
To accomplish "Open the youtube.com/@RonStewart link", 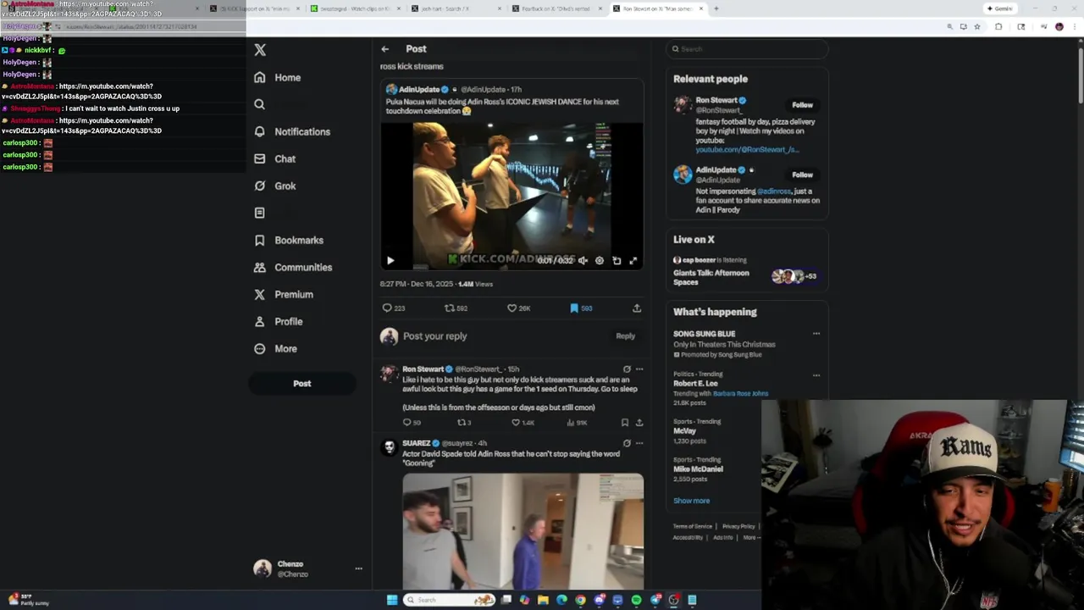I will click(x=747, y=150).
